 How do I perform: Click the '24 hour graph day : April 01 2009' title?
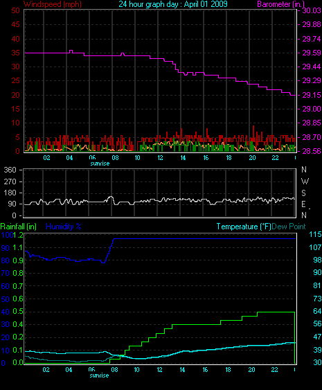[173, 4]
